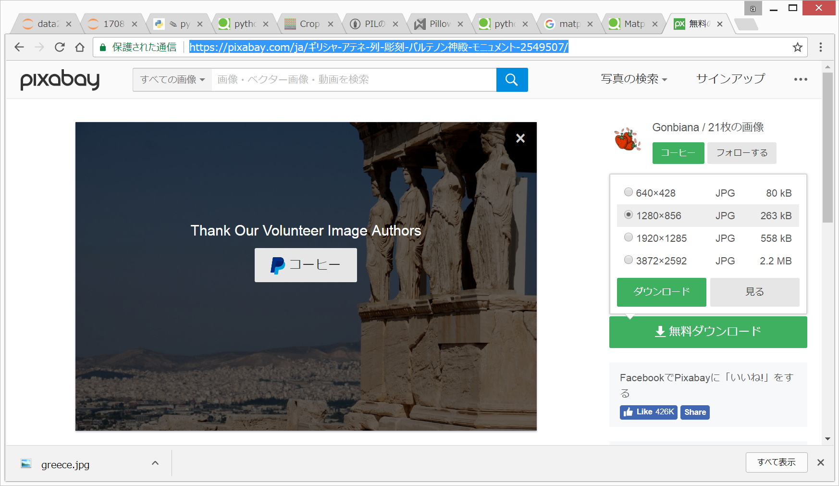Click the Gonbiana strawberry avatar
The width and height of the screenshot is (839, 486).
(x=627, y=139)
